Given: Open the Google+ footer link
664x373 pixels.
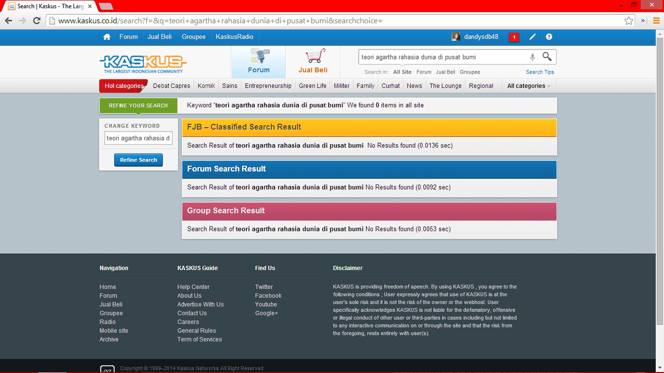Looking at the screenshot, I should point(267,313).
